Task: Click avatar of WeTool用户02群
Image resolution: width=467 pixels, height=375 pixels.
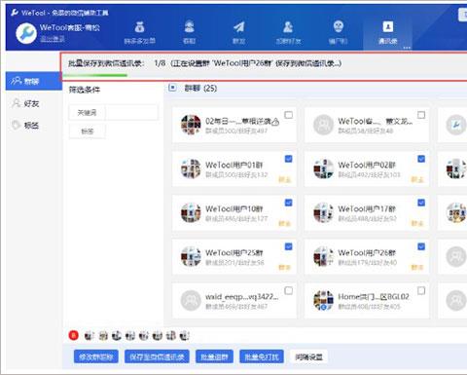Action: pyautogui.click(x=323, y=169)
